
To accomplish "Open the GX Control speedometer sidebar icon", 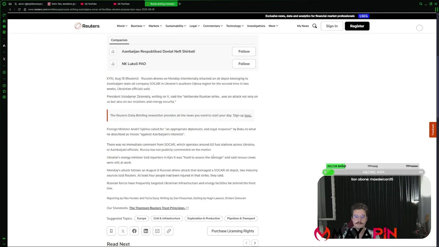I will point(4,15).
